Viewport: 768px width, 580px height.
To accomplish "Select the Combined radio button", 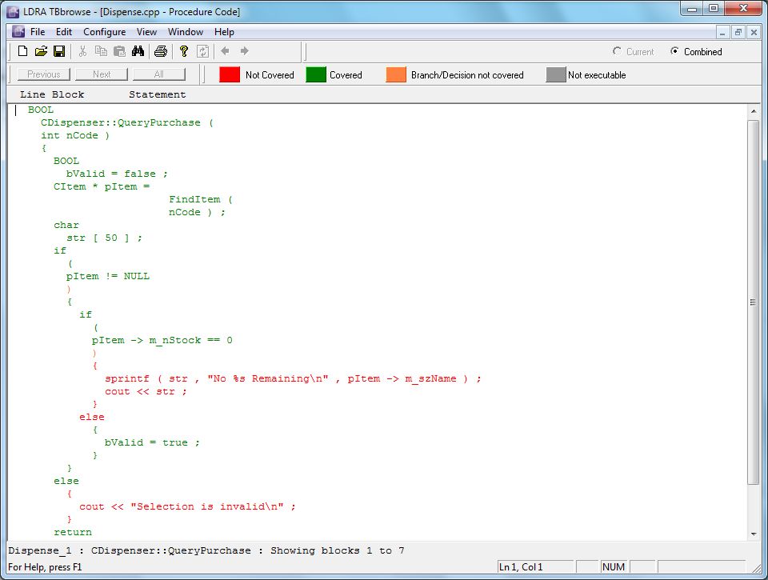I will point(674,51).
